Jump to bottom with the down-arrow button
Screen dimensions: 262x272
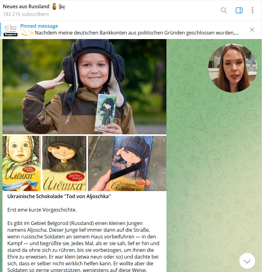click(x=247, y=261)
